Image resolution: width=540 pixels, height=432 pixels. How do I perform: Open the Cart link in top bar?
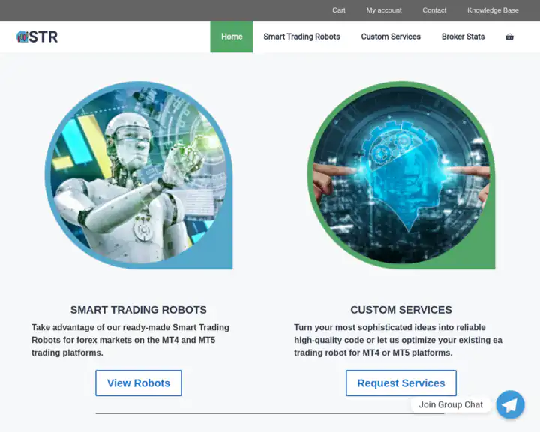coord(339,10)
